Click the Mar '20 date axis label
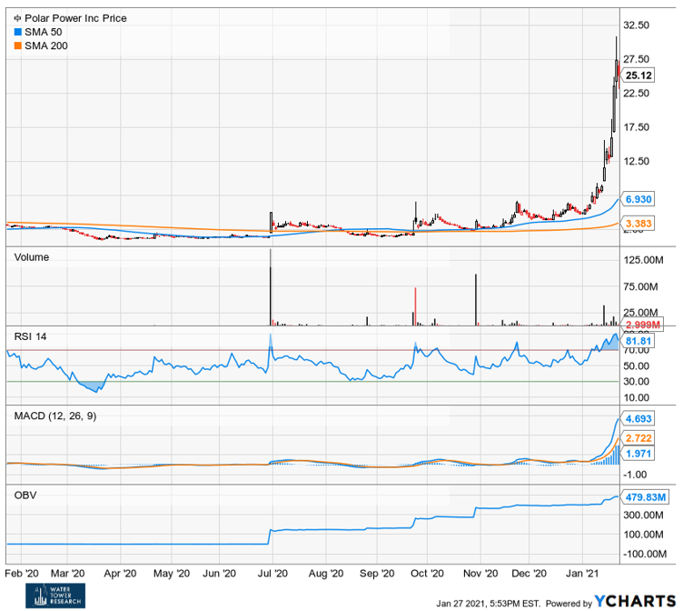Viewport: 683px width, 611px height. pyautogui.click(x=67, y=574)
